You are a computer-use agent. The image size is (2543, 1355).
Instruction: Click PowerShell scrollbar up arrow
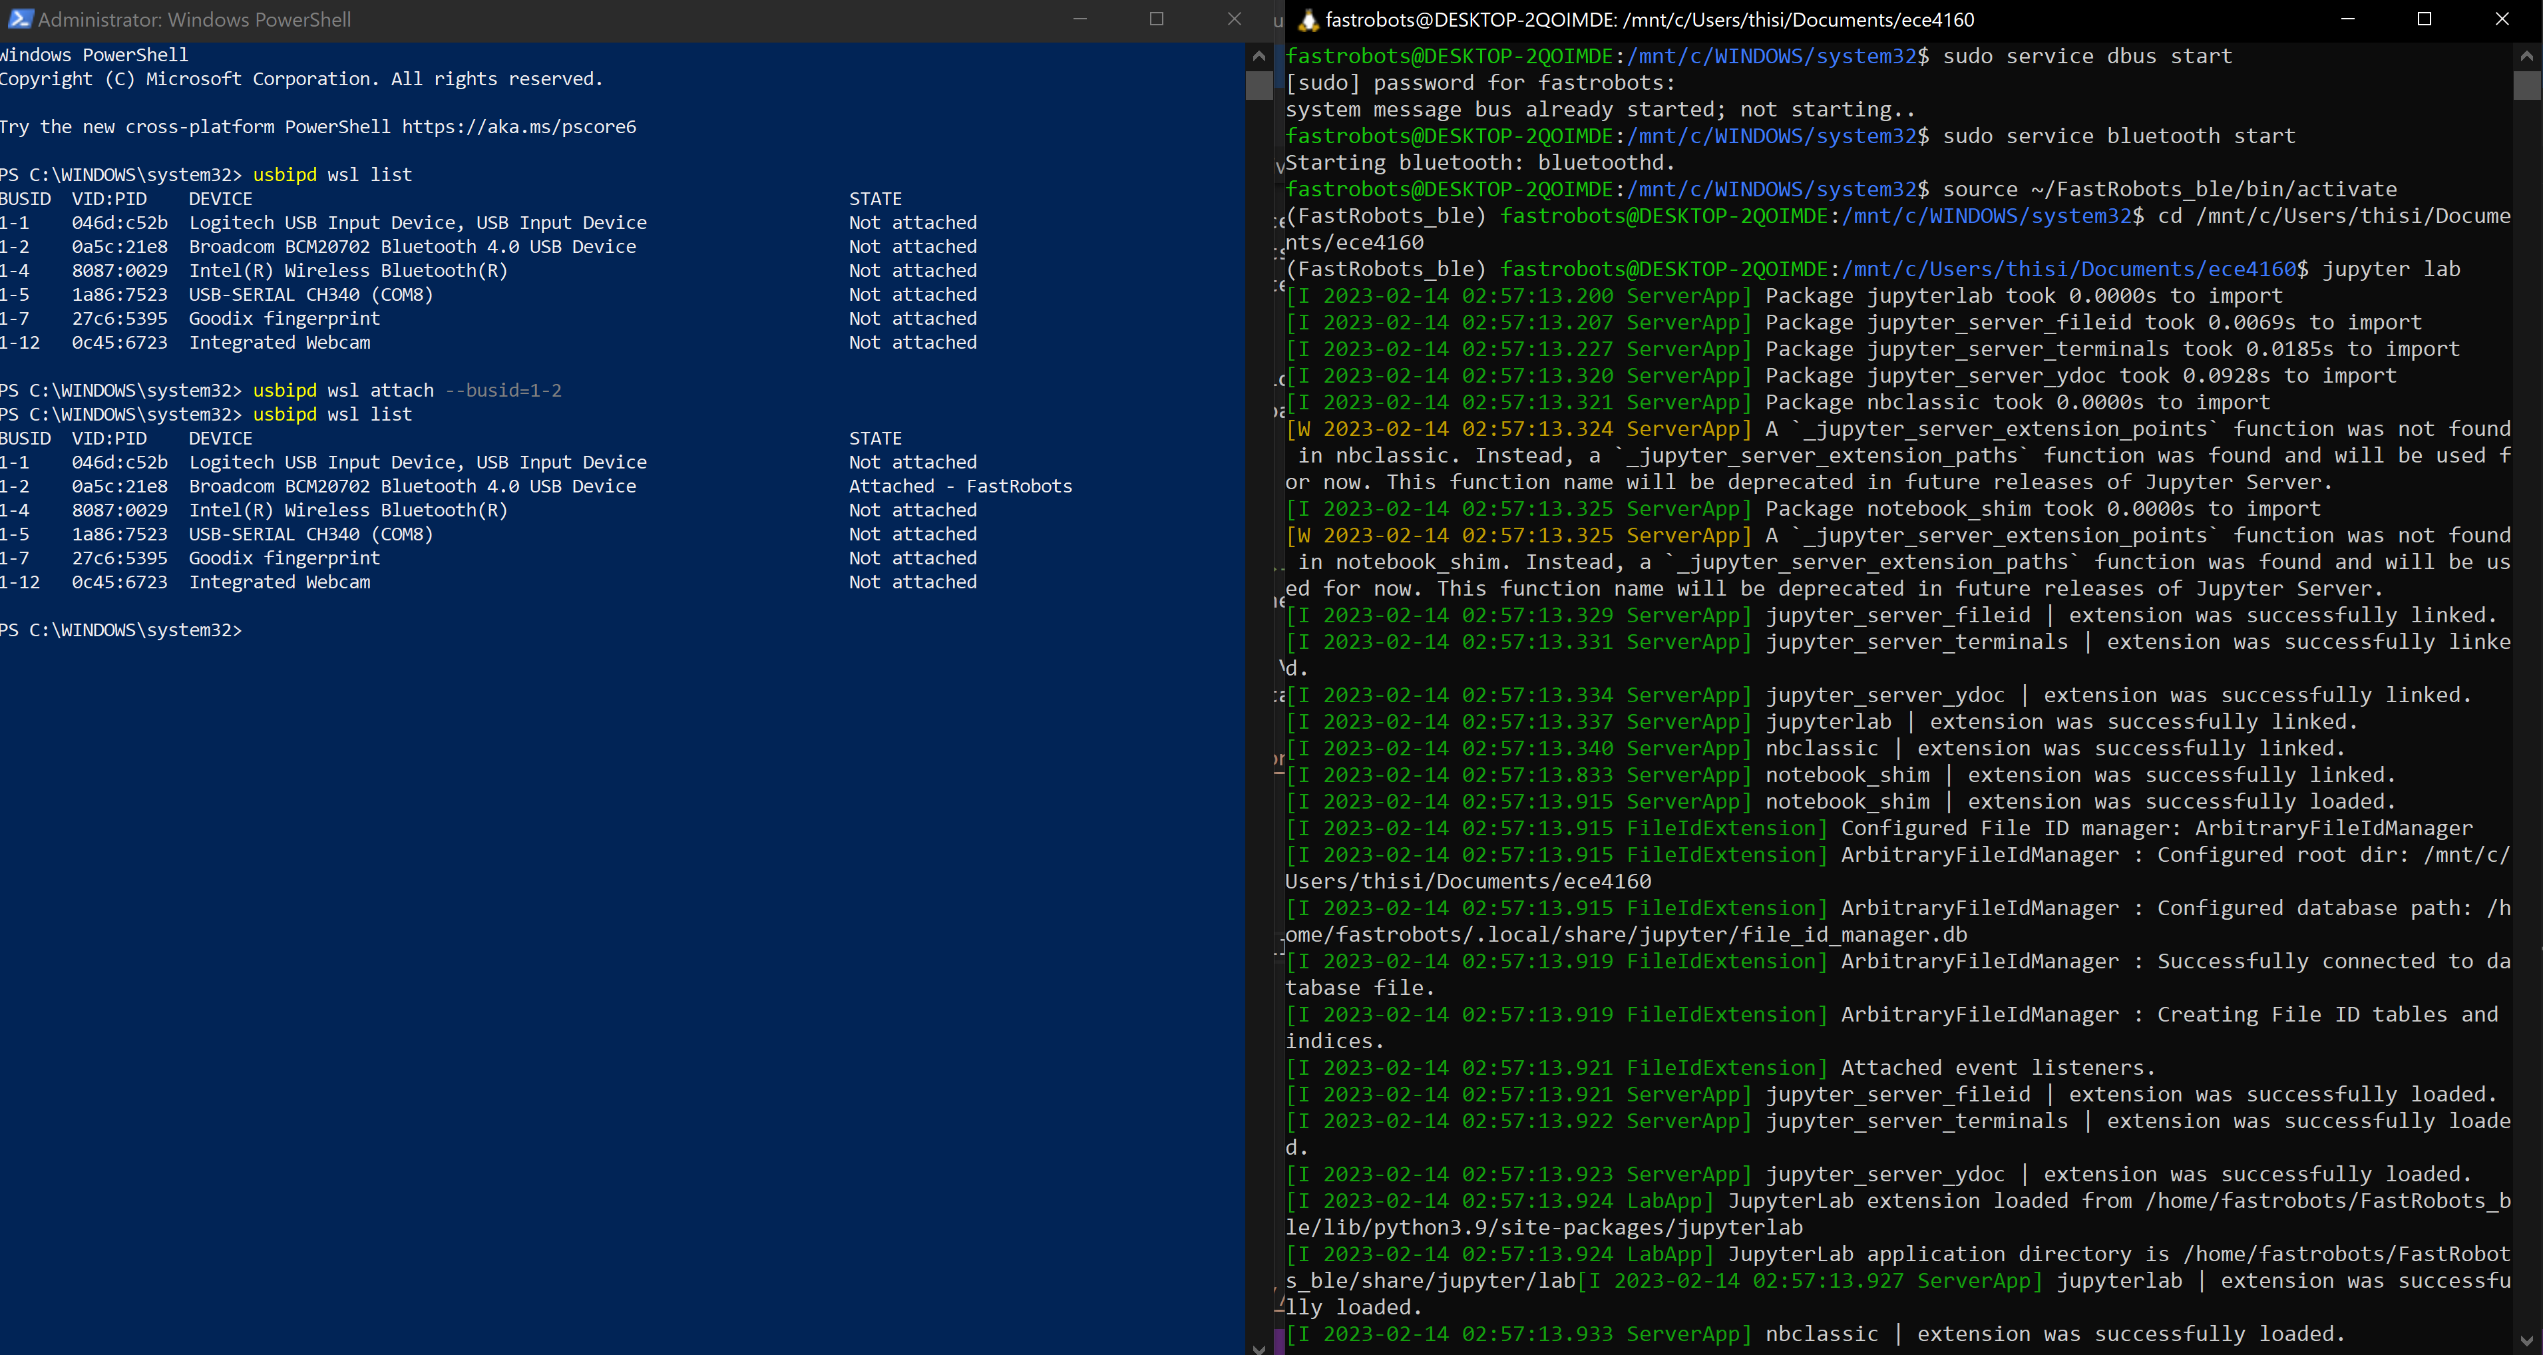[x=1258, y=55]
